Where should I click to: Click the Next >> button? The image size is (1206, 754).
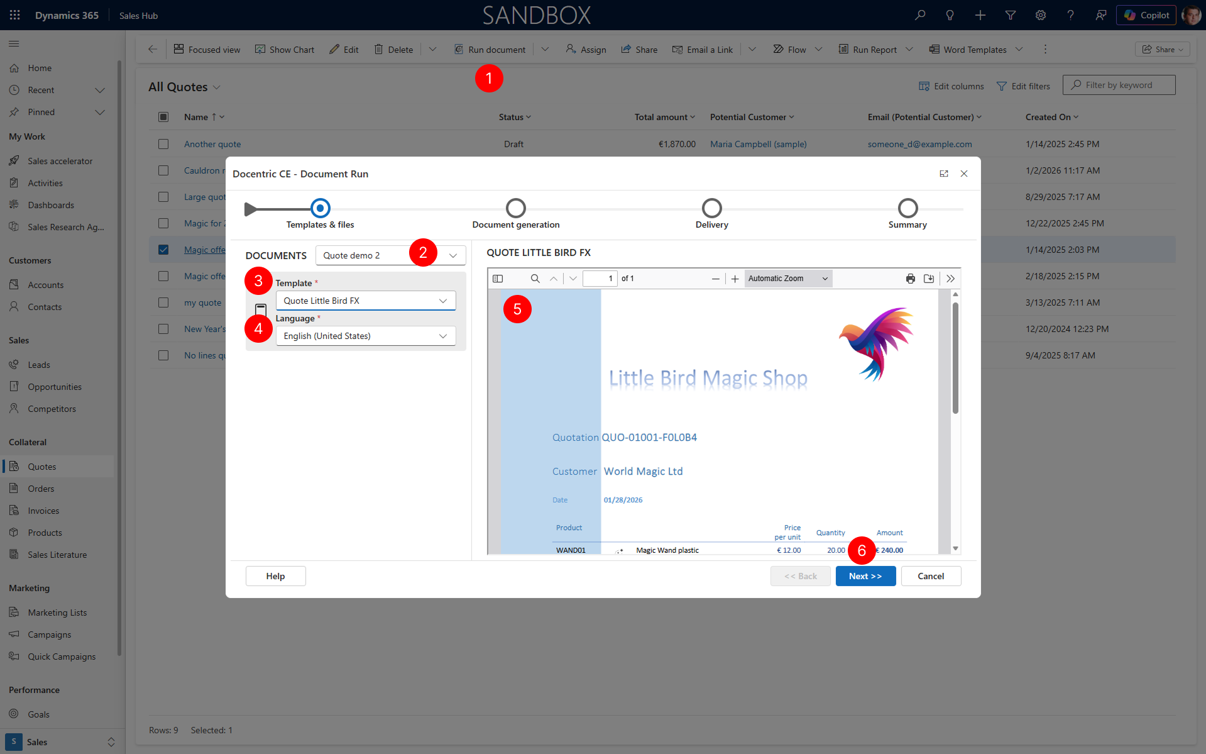865,576
